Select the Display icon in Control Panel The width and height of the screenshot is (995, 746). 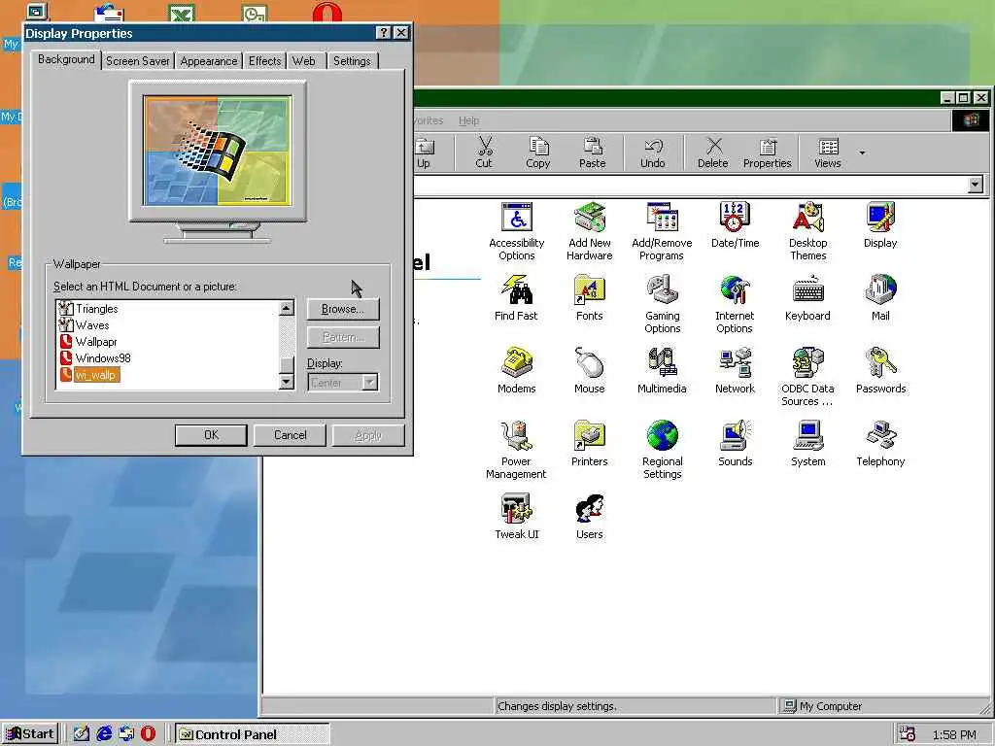[x=880, y=225]
